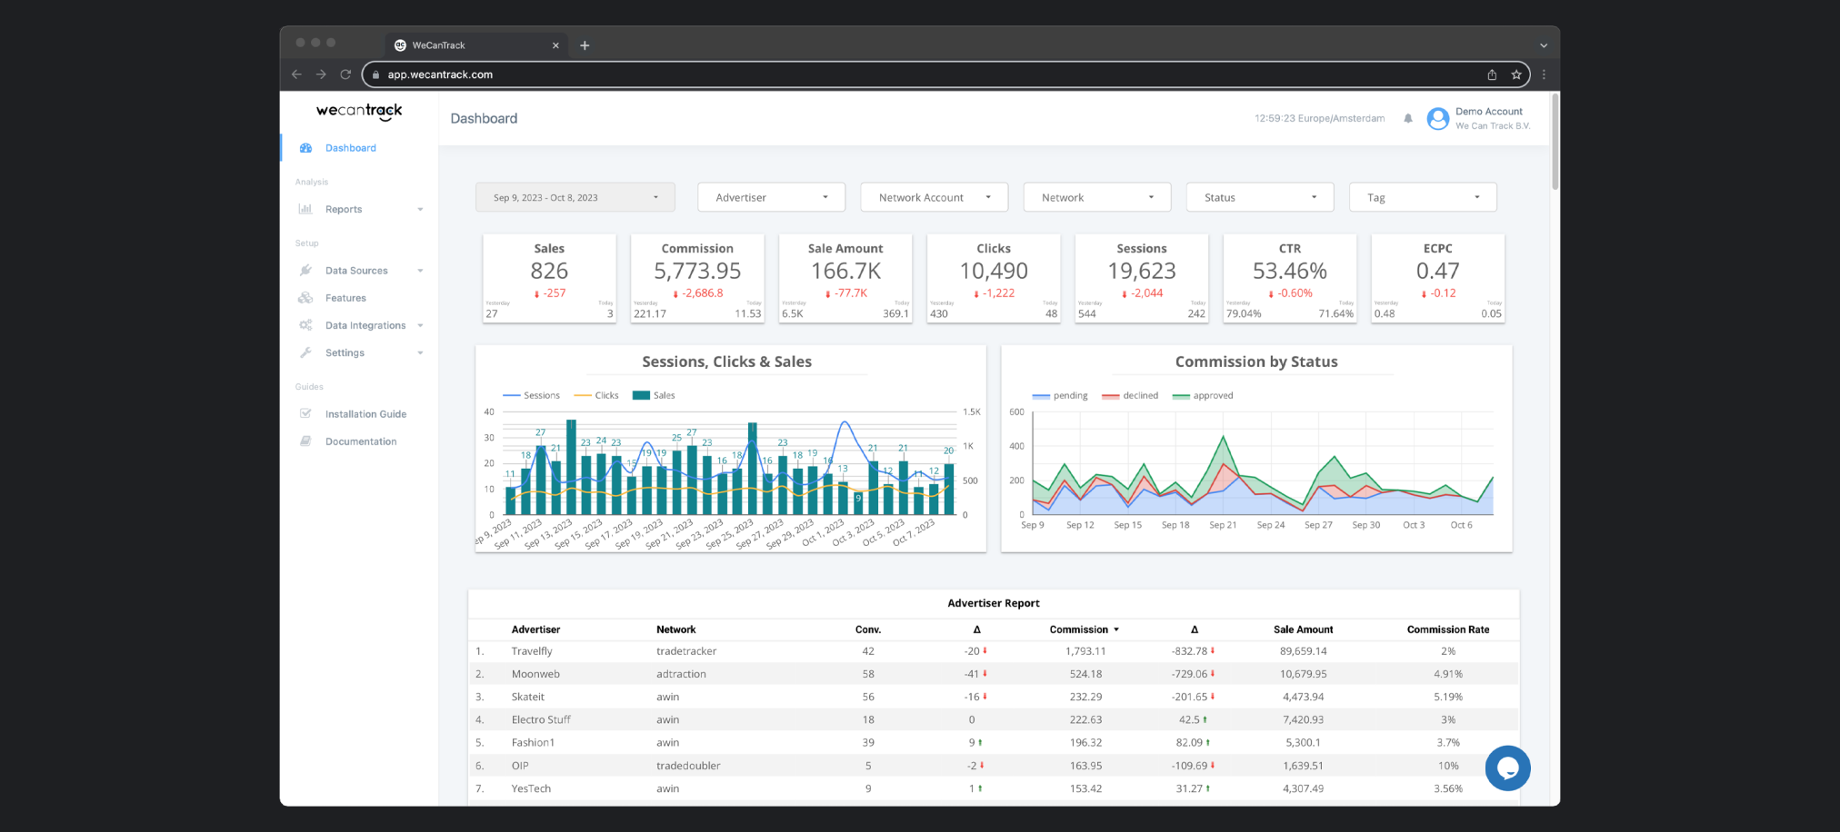
Task: Click the Demo Account avatar icon
Action: [1437, 118]
